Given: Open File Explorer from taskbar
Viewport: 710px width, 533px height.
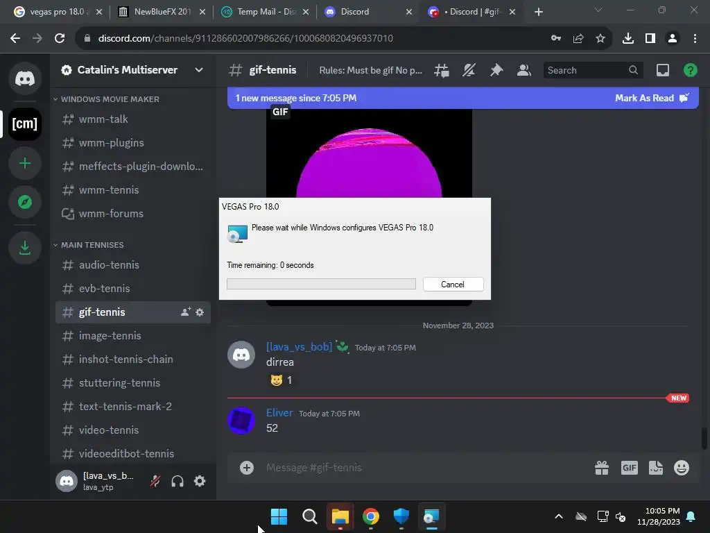Looking at the screenshot, I should [x=340, y=516].
